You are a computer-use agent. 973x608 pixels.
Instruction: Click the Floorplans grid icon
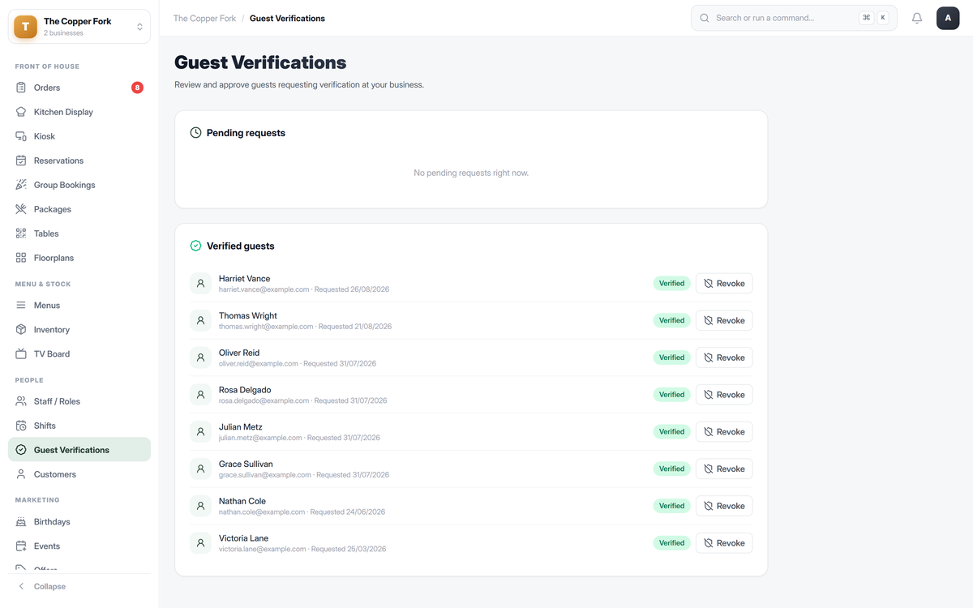[x=21, y=258]
